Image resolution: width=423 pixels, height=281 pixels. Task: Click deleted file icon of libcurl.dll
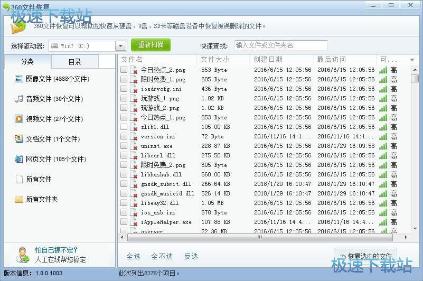134,155
